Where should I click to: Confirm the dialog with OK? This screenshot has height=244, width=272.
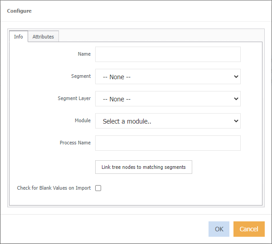[x=219, y=229]
